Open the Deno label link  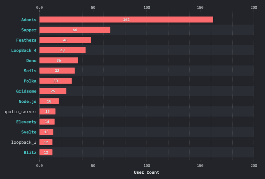pyautogui.click(x=31, y=60)
